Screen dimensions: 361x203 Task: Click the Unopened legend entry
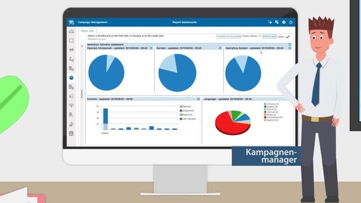click(187, 111)
